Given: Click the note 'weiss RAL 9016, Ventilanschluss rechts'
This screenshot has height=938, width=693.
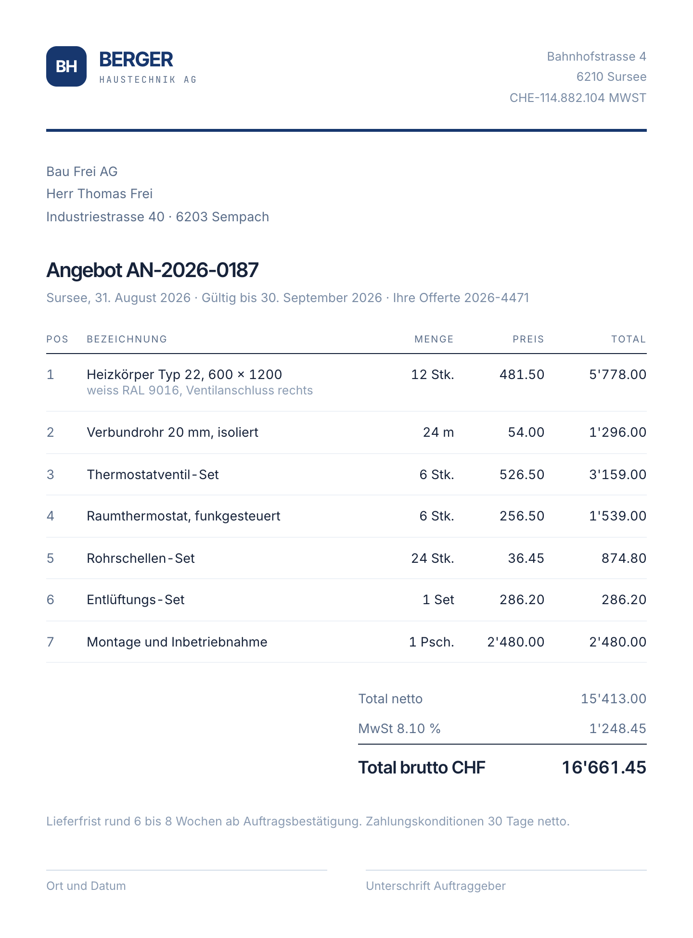Looking at the screenshot, I should pyautogui.click(x=200, y=391).
